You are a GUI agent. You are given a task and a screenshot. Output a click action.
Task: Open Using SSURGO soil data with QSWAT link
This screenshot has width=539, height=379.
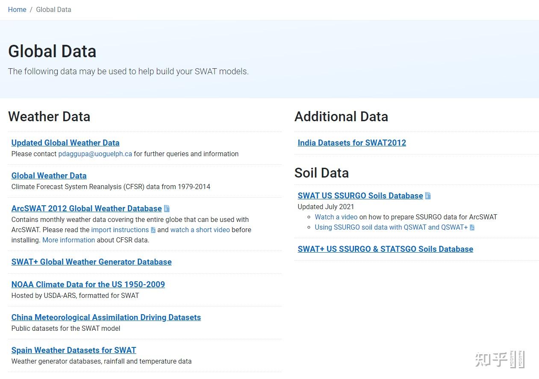tap(391, 227)
